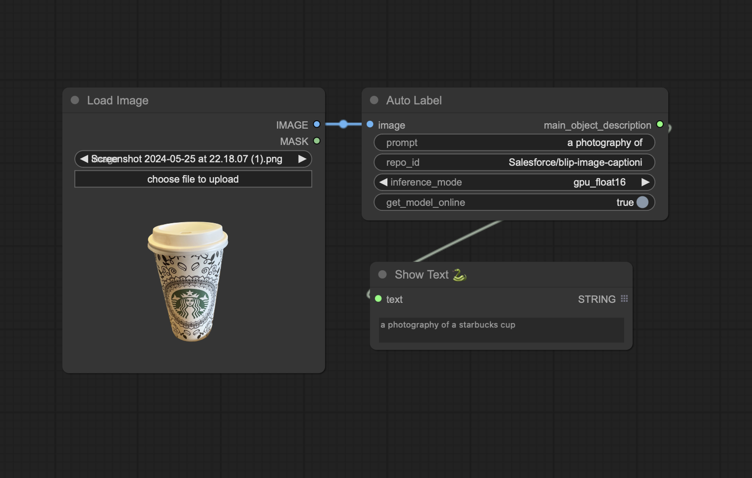Click the Show Text output text box

(x=501, y=330)
